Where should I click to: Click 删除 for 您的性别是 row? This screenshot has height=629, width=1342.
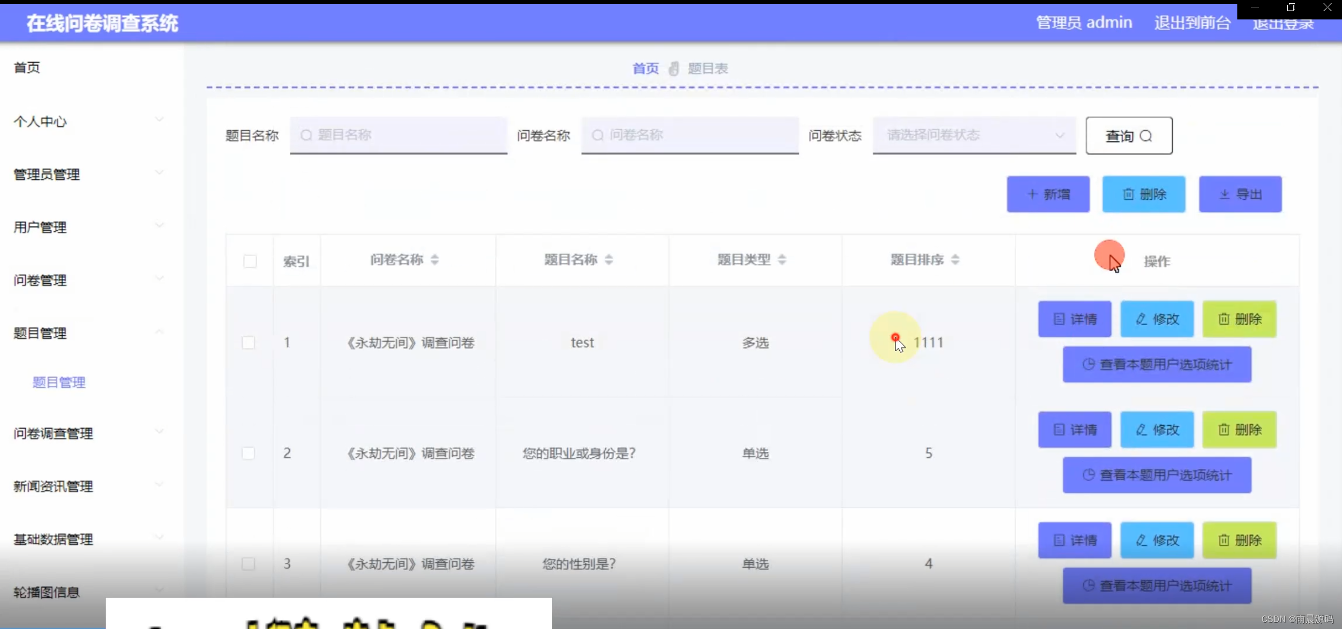tap(1239, 540)
